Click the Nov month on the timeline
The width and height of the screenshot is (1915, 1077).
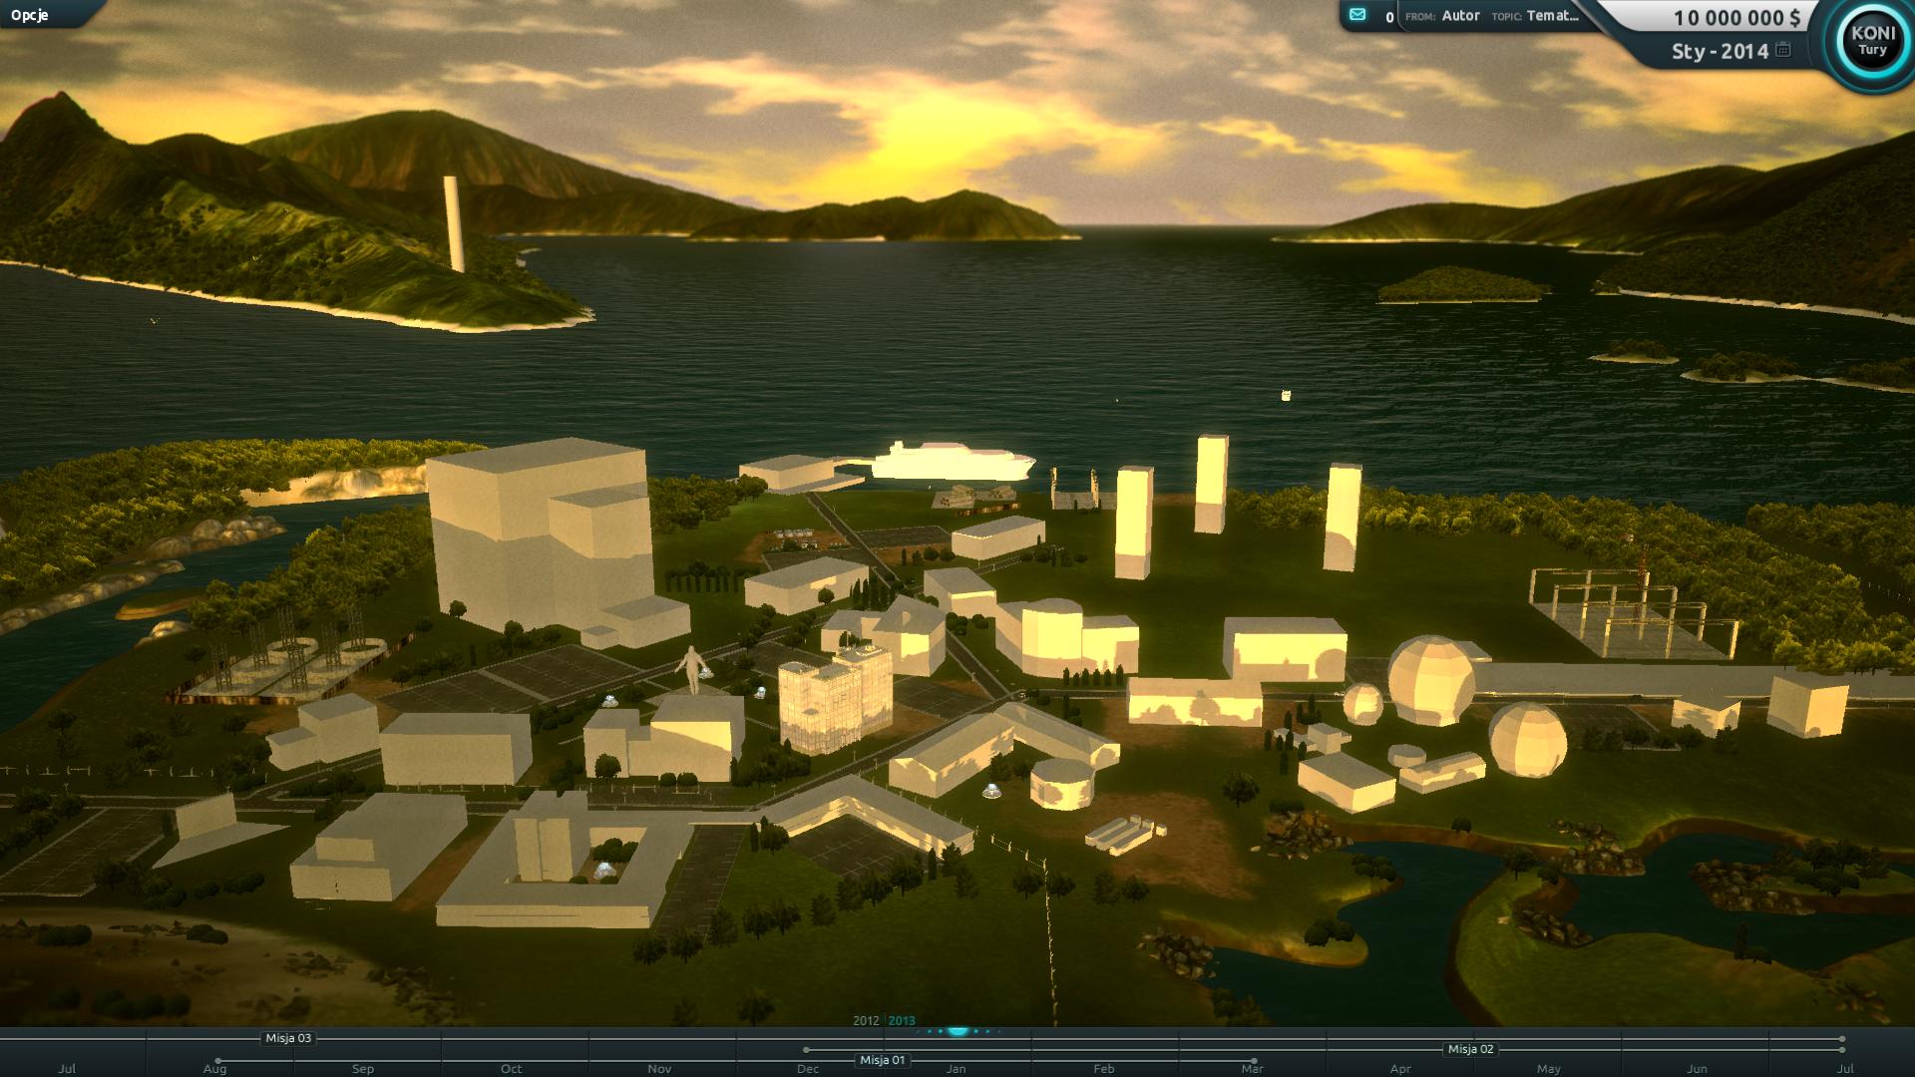point(659,1069)
